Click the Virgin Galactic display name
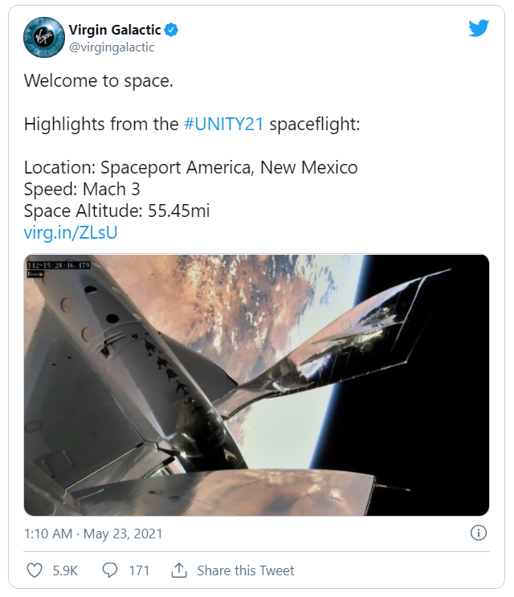This screenshot has width=514, height=597. [x=114, y=31]
